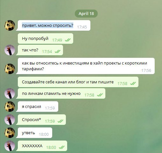Click the message 'я спрасил'
The image size is (162, 153).
click(38, 106)
